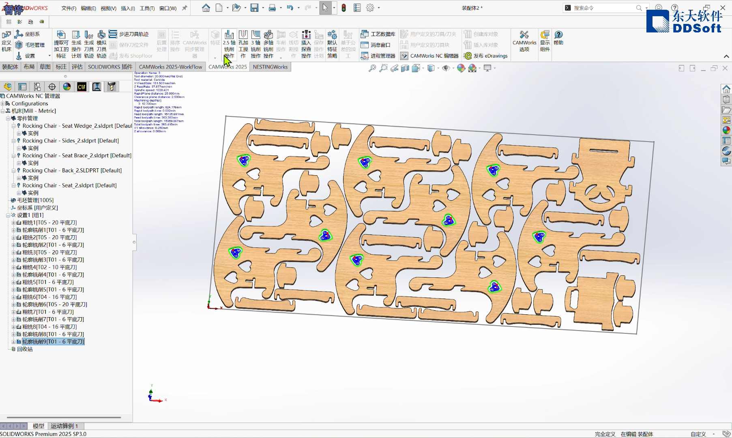Viewport: 732px width, 438px height.
Task: Select 毛坯管理[1005] in the tree
Action: point(35,200)
